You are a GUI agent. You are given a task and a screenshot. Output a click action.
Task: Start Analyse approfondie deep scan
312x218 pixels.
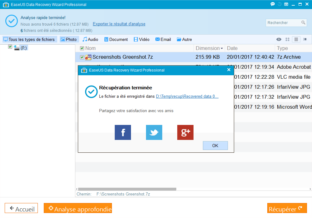click(x=78, y=208)
